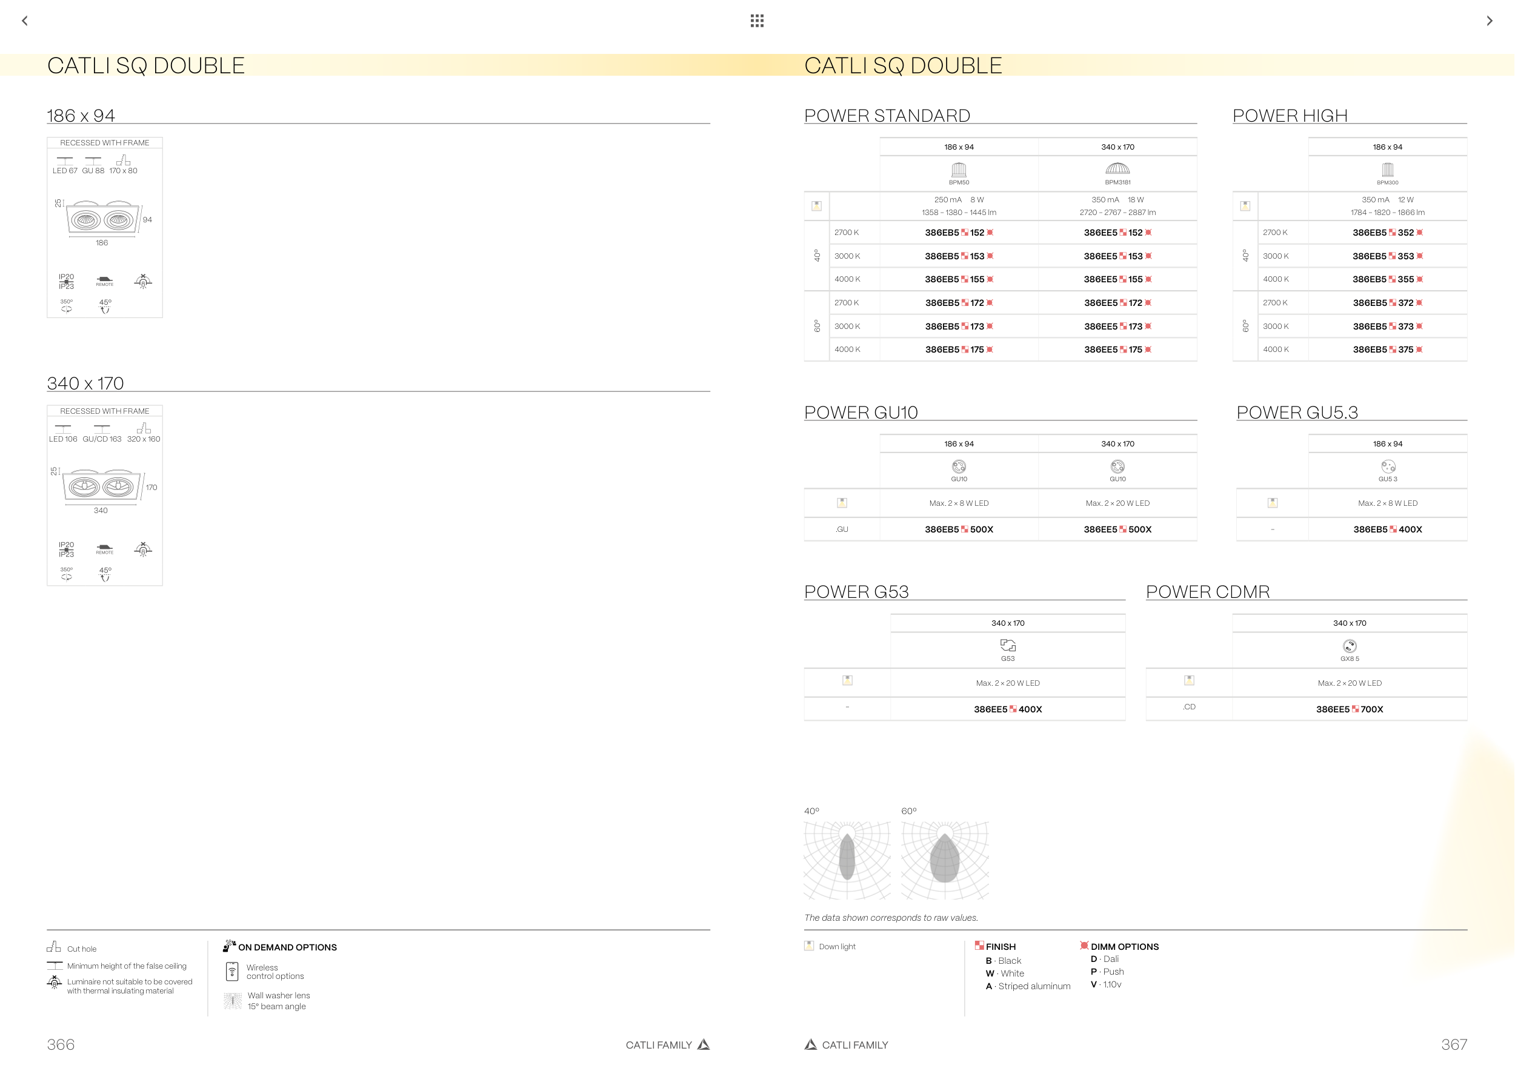Click the 40° beam angle polar diagram
Image resolution: width=1515 pixels, height=1071 pixels.
(847, 860)
